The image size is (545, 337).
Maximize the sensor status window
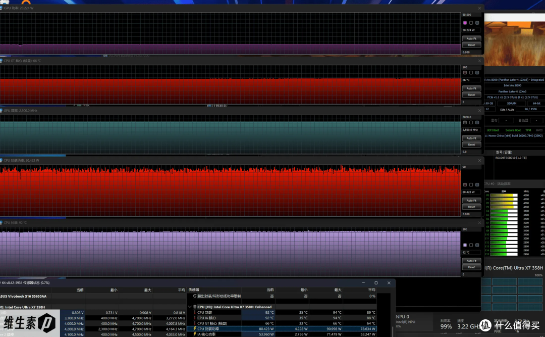pyautogui.click(x=376, y=283)
